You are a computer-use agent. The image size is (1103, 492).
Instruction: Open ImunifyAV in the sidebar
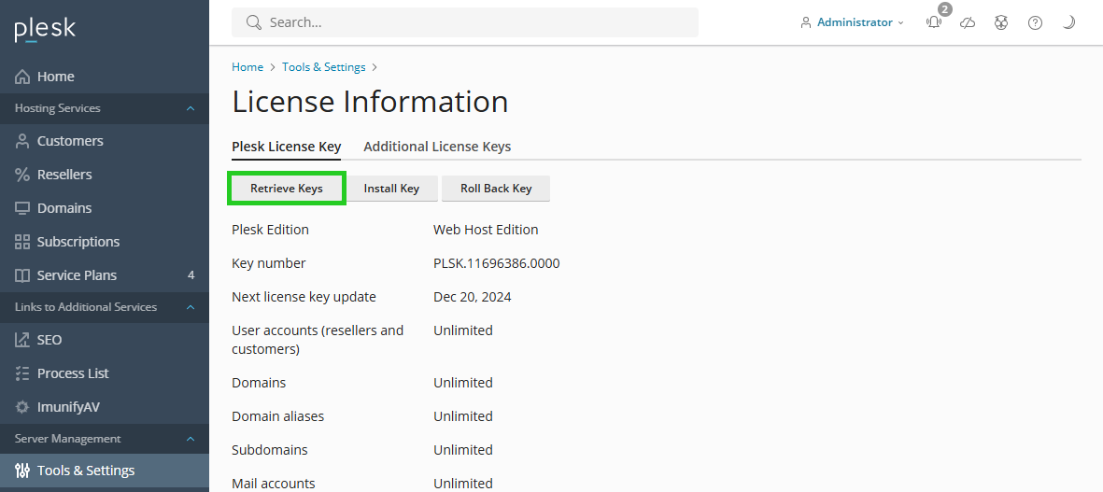pos(67,407)
